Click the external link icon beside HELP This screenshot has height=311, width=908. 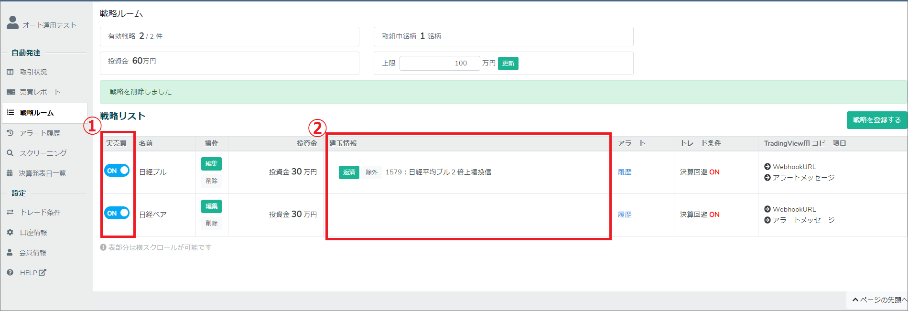(x=43, y=272)
